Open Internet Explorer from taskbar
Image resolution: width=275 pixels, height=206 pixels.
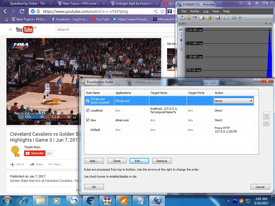pos(24,201)
